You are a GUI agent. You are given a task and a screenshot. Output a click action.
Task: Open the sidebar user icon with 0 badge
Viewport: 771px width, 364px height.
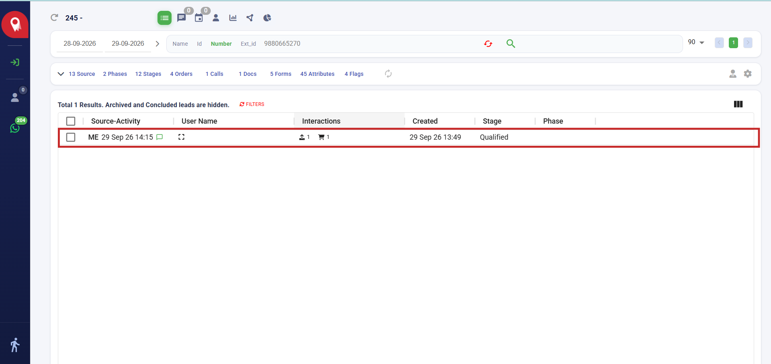[x=15, y=98]
